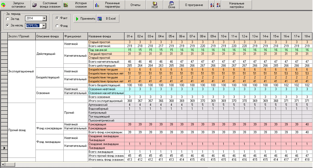Sort ascending with the А-Я icon
This screenshot has height=168, width=313.
pos(212,5)
